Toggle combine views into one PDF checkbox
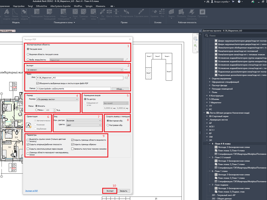 click(x=37, y=83)
